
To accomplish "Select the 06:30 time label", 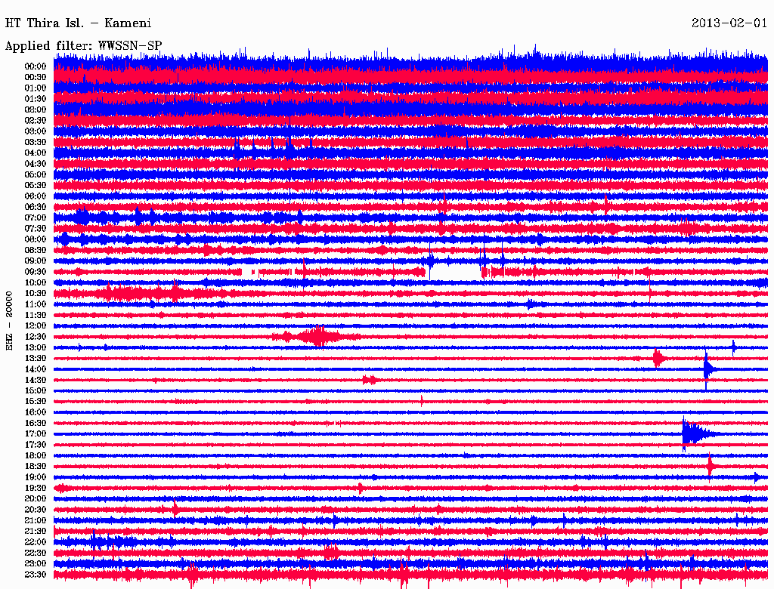I will tap(36, 207).
